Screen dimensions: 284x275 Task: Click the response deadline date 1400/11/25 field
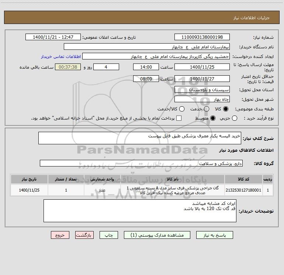point(202,67)
